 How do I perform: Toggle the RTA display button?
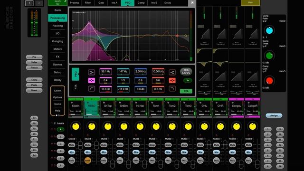point(186,91)
